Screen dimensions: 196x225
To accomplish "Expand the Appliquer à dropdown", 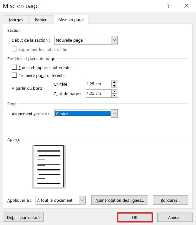I will click(x=82, y=200).
